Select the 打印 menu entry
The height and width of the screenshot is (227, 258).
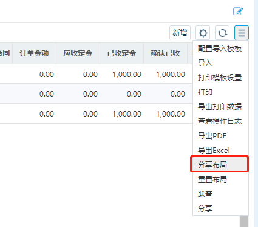coord(220,92)
